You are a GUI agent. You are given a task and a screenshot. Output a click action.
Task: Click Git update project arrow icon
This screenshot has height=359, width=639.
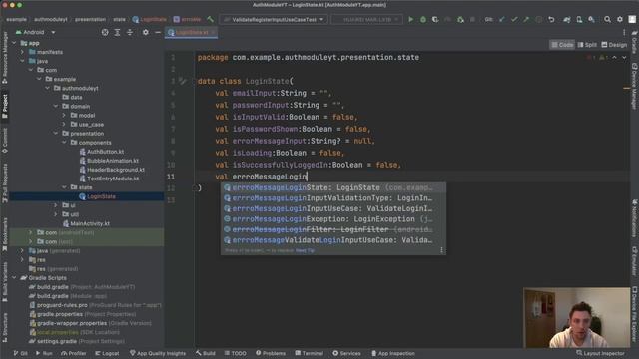[x=502, y=19]
